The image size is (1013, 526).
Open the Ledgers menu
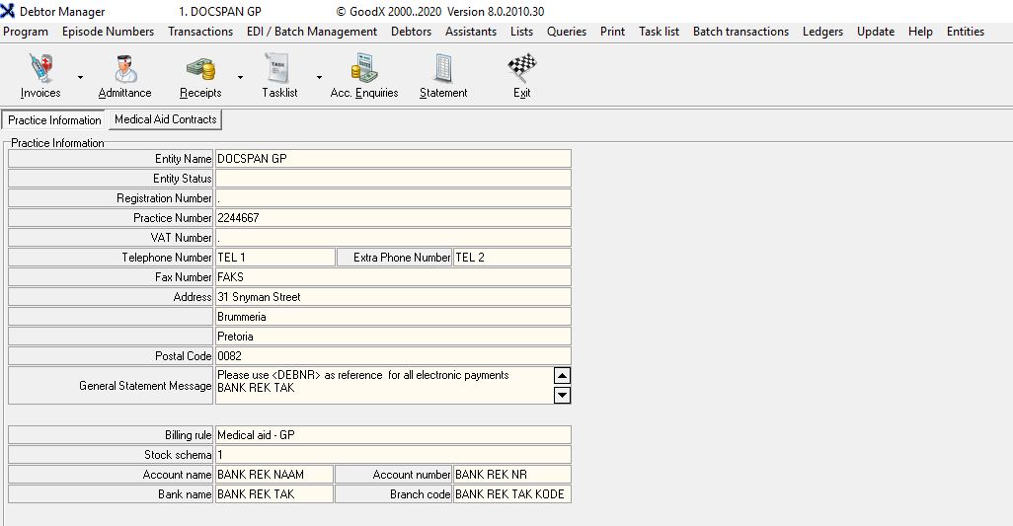click(x=822, y=32)
